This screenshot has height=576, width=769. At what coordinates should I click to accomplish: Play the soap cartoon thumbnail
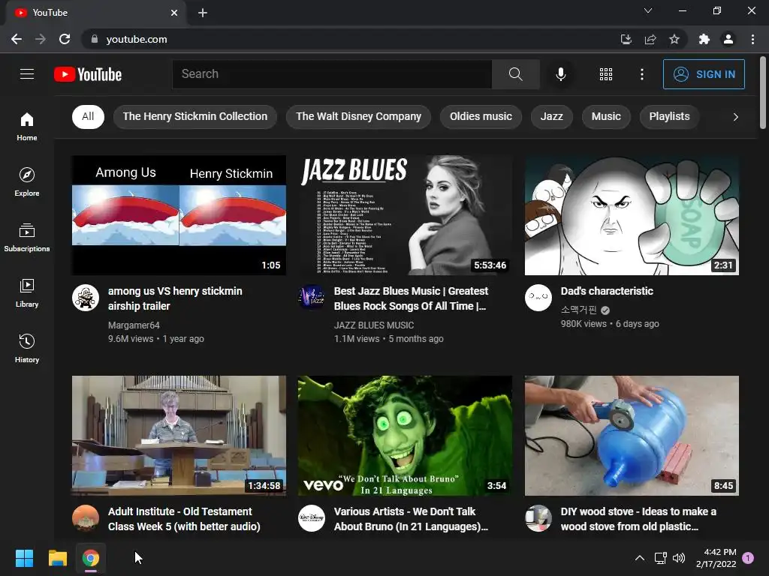click(632, 215)
